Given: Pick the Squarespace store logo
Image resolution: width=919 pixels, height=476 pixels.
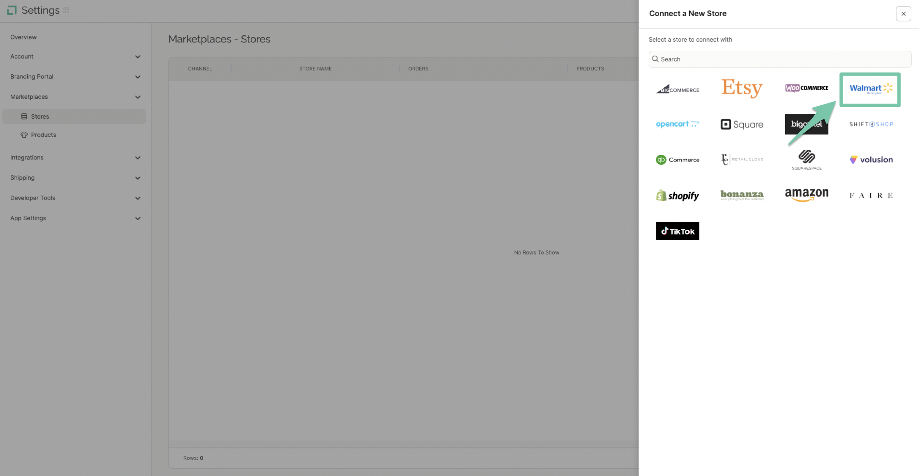Looking at the screenshot, I should point(807,160).
